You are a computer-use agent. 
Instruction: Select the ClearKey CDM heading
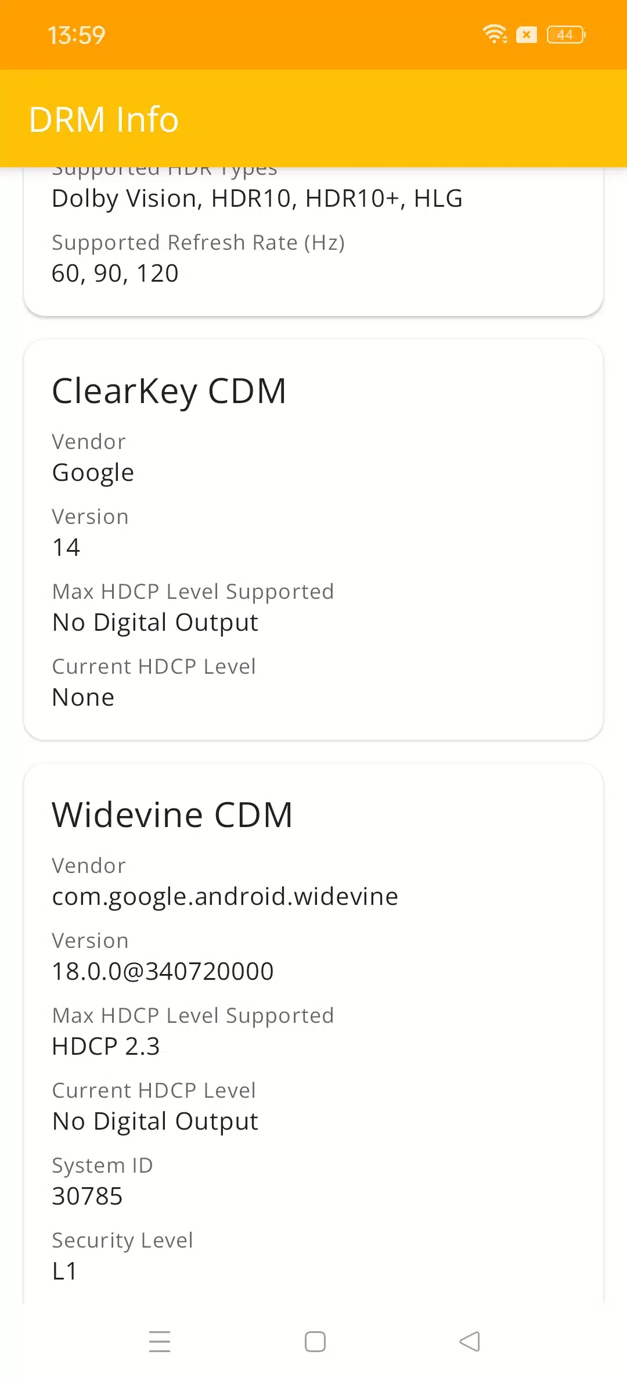(x=169, y=391)
